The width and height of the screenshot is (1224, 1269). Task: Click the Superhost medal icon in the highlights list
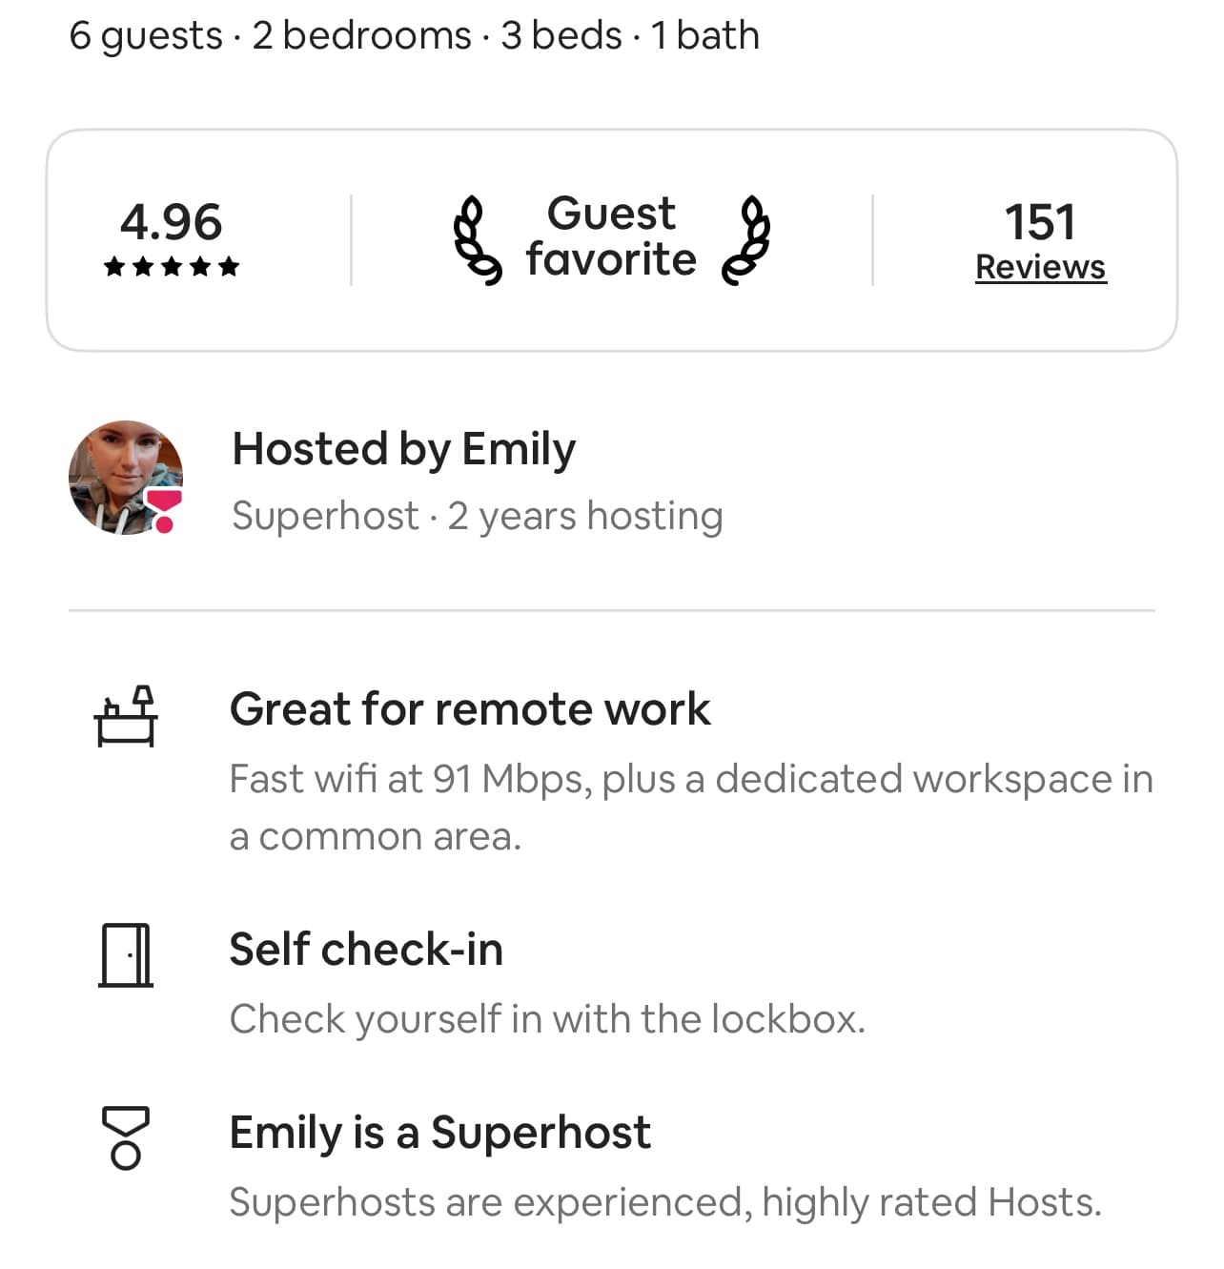[x=126, y=1137]
